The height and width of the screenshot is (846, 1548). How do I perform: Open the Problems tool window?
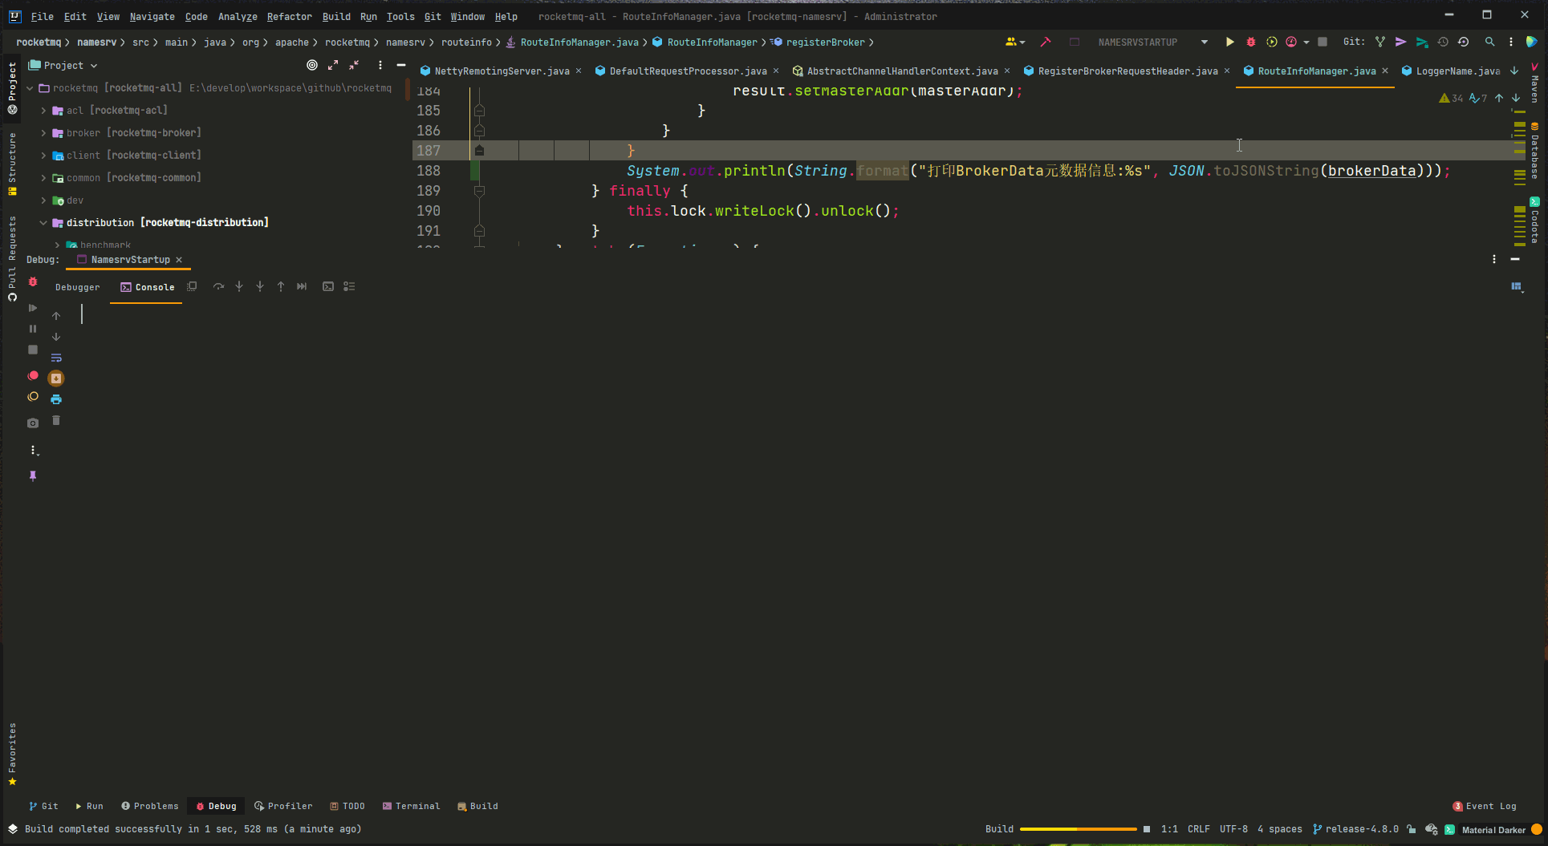pyautogui.click(x=150, y=806)
